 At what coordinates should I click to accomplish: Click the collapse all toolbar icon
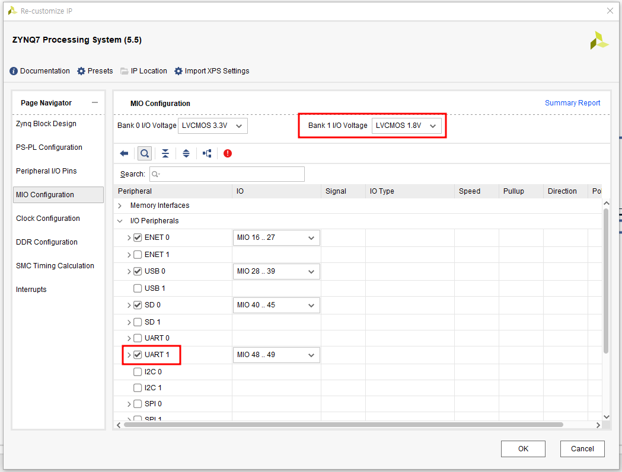coord(165,153)
